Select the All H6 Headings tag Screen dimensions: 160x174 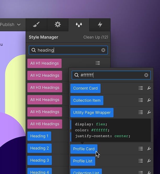click(45, 124)
